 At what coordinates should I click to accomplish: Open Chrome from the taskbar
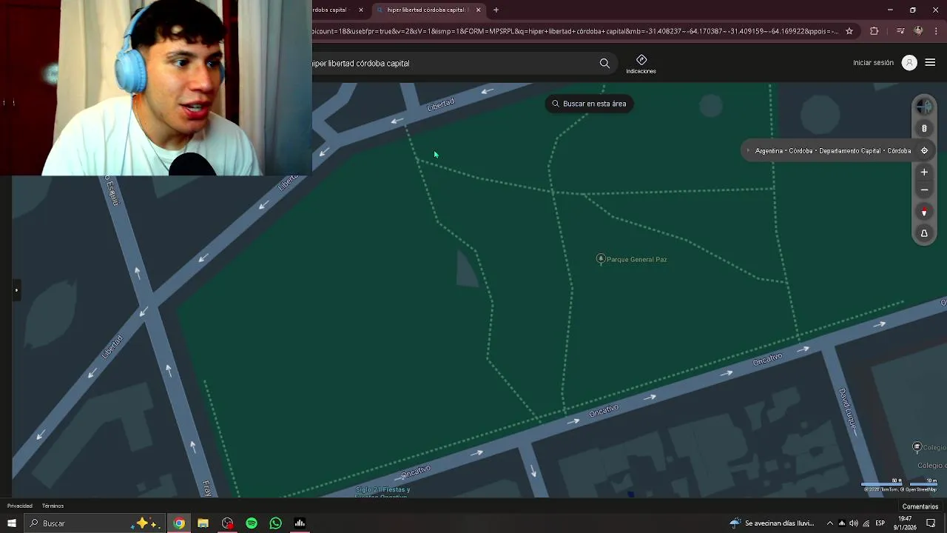[x=179, y=523]
